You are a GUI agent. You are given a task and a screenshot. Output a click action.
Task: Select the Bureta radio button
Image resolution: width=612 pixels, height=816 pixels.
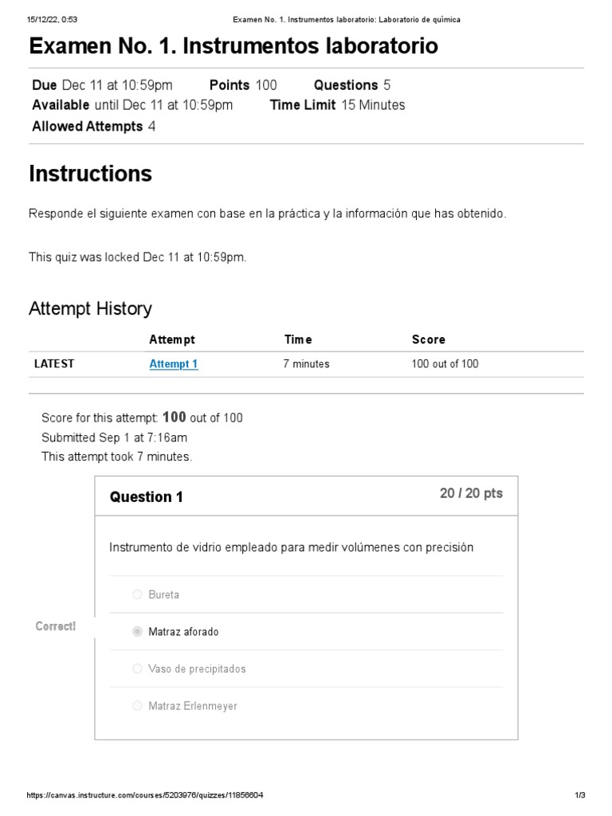coord(137,594)
